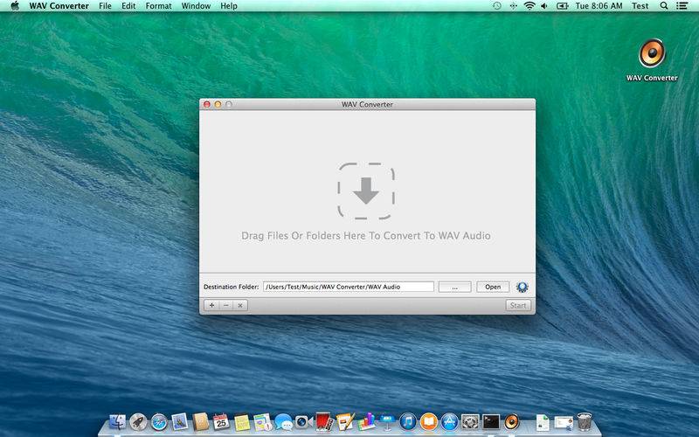Open Numbers chart icon in Dock
This screenshot has width=699, height=437.
(x=366, y=421)
